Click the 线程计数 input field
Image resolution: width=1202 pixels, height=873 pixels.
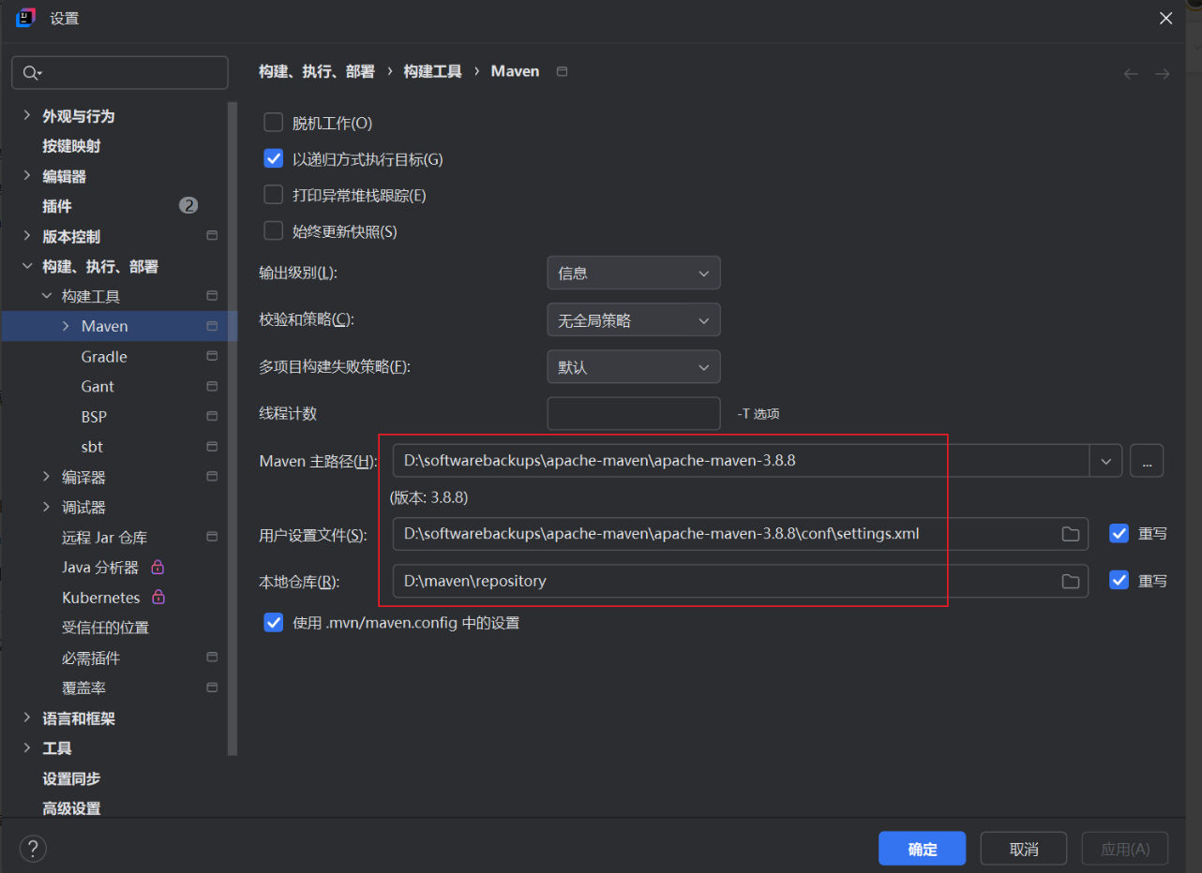point(634,413)
